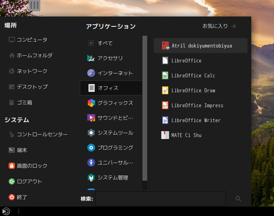
Task: Launch "Atril dokiyumentobiyua" text entry
Action: (x=202, y=46)
